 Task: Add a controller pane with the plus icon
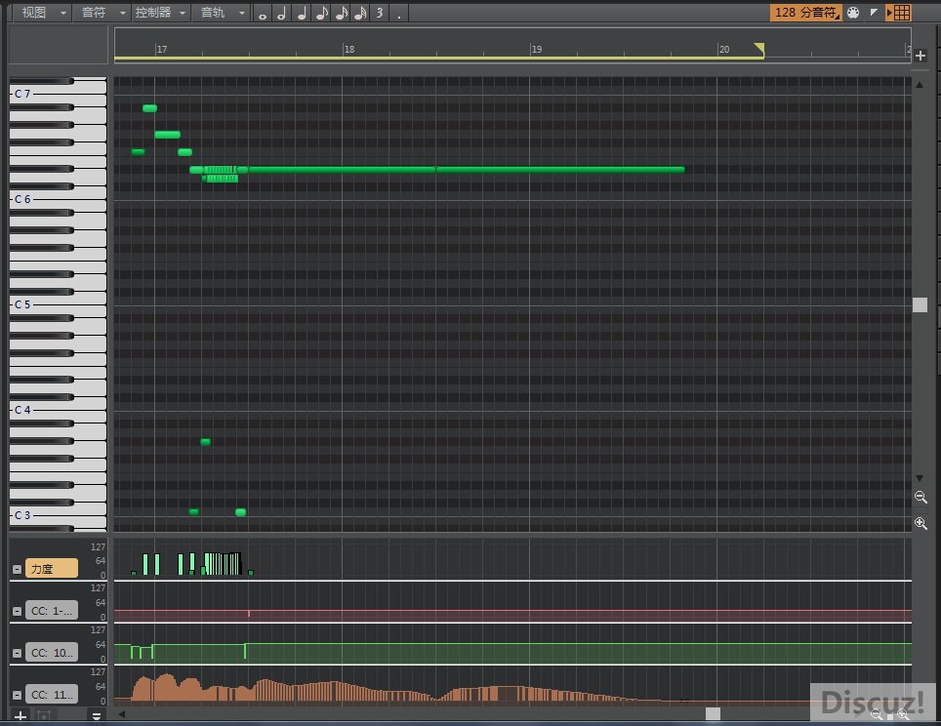tap(20, 716)
